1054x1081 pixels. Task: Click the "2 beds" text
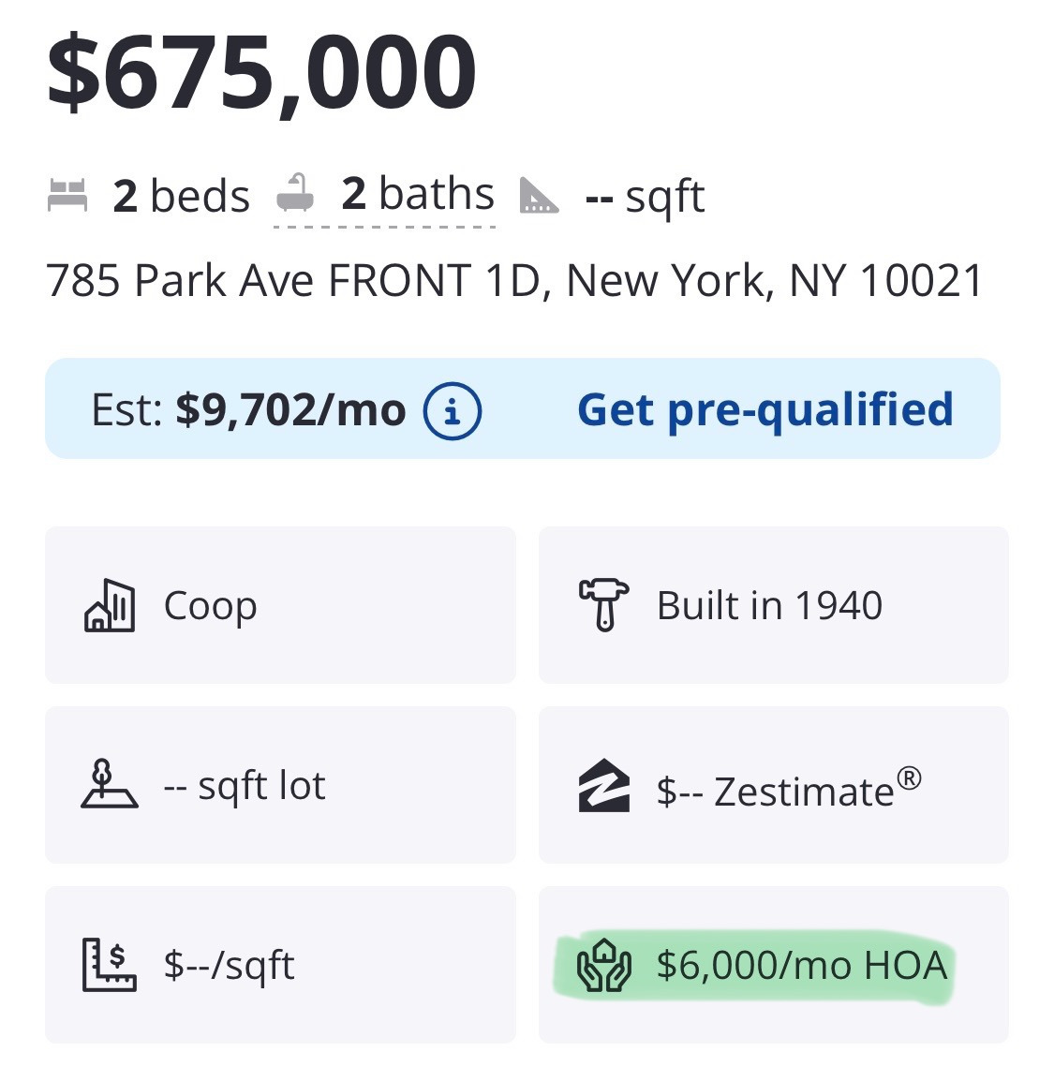(181, 196)
